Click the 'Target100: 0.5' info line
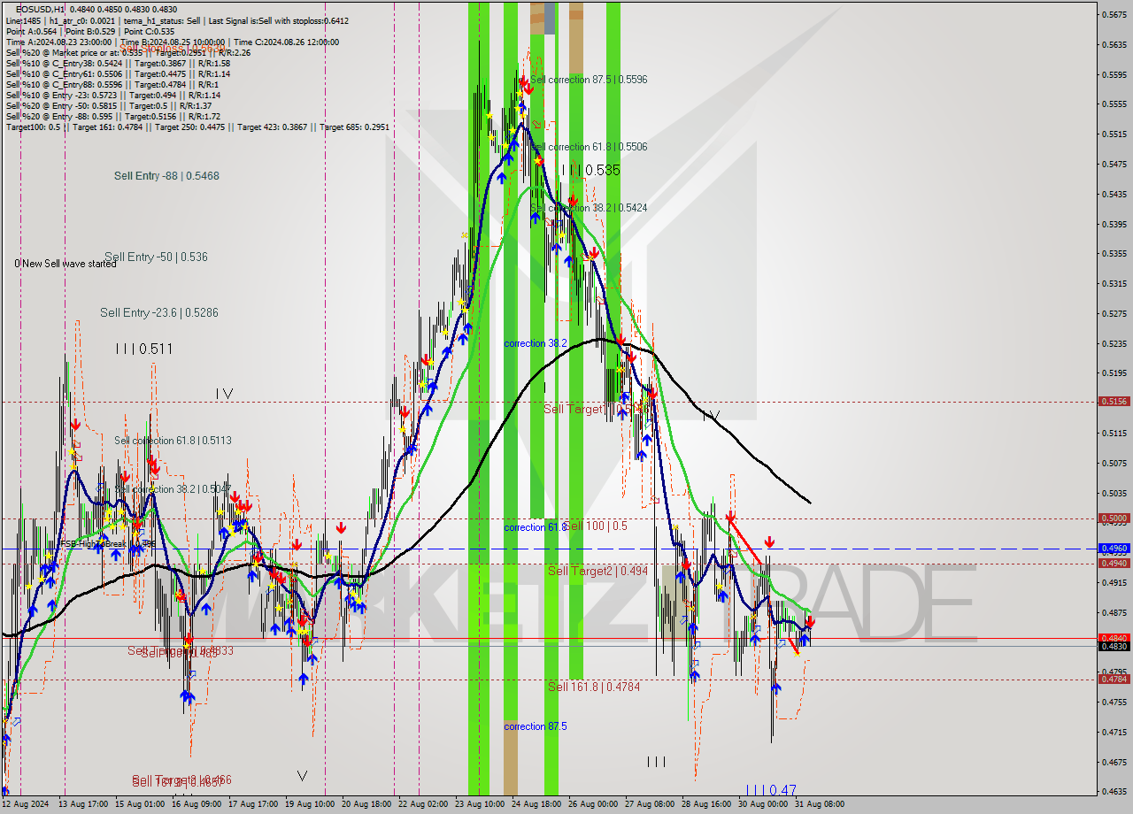Image resolution: width=1133 pixels, height=814 pixels. coord(34,127)
